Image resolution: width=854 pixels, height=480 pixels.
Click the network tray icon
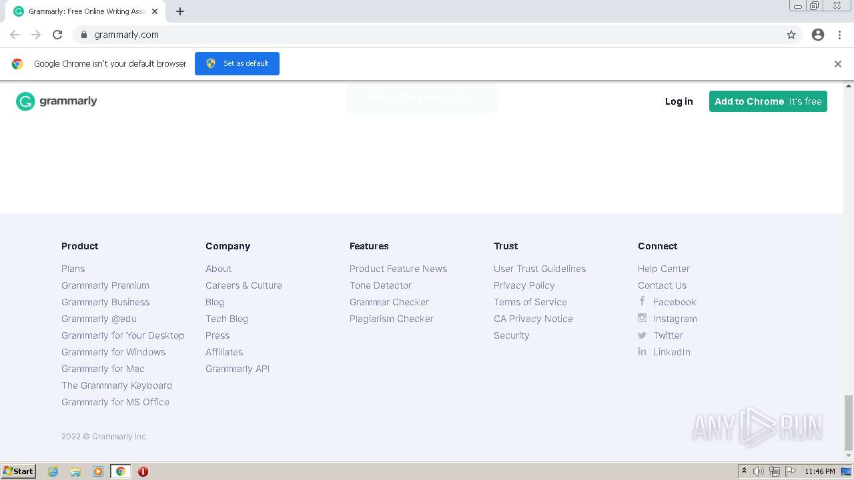click(775, 471)
